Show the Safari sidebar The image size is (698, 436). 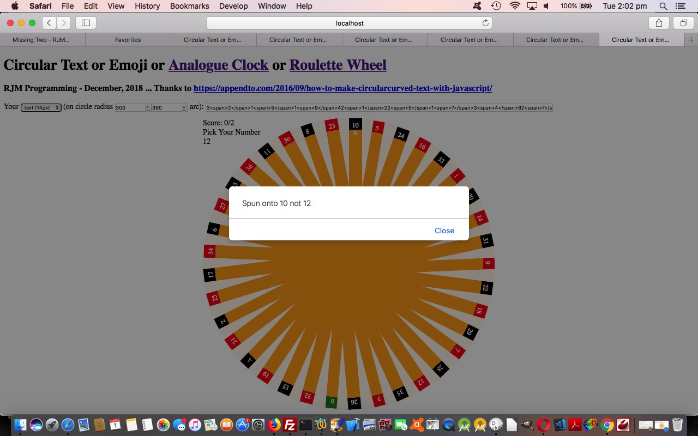point(86,23)
